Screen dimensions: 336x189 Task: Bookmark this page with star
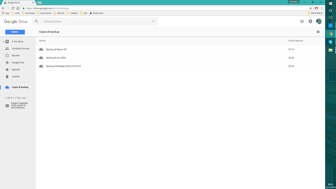pyautogui.click(x=310, y=8)
